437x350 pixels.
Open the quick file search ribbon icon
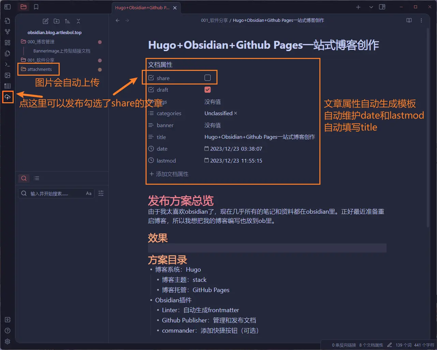tap(7, 21)
